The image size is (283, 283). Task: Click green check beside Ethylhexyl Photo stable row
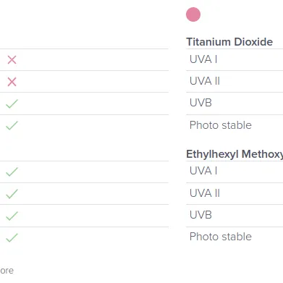tap(12, 237)
